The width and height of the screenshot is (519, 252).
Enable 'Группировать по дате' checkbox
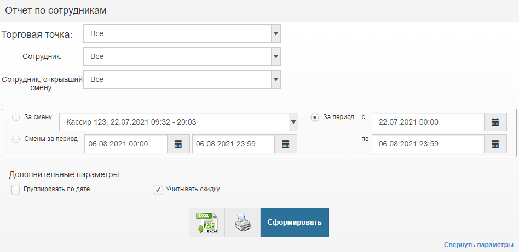coord(16,190)
